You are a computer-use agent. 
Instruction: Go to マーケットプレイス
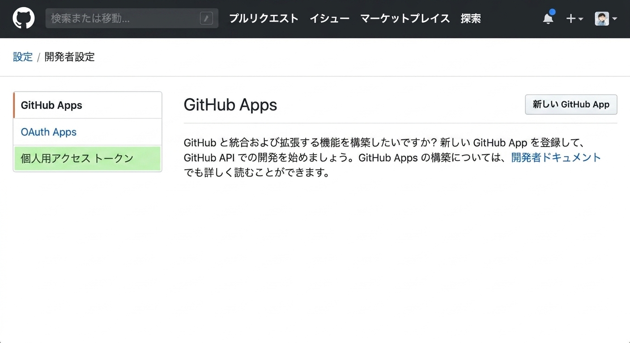tap(405, 18)
